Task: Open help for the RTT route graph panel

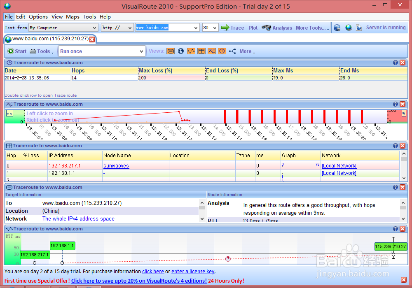Action: pyautogui.click(x=396, y=229)
